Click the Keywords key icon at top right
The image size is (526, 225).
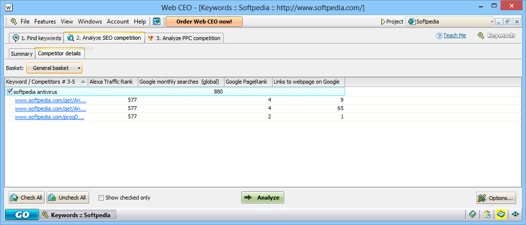pos(481,36)
